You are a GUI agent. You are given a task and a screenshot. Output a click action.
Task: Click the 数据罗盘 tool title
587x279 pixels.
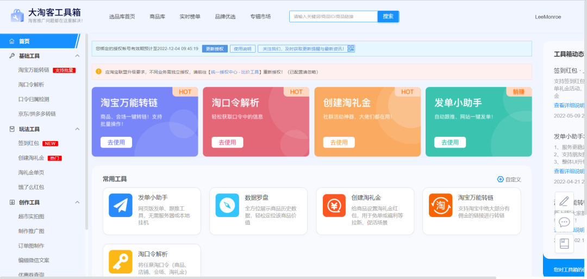click(257, 198)
